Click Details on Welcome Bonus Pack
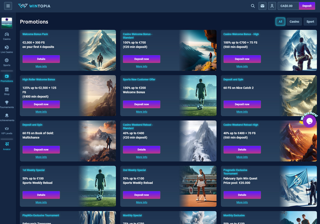 41,59
